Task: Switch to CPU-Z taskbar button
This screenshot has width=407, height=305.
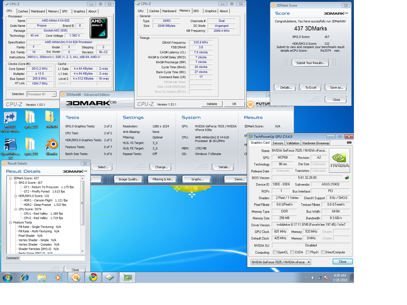Action: click(x=110, y=277)
